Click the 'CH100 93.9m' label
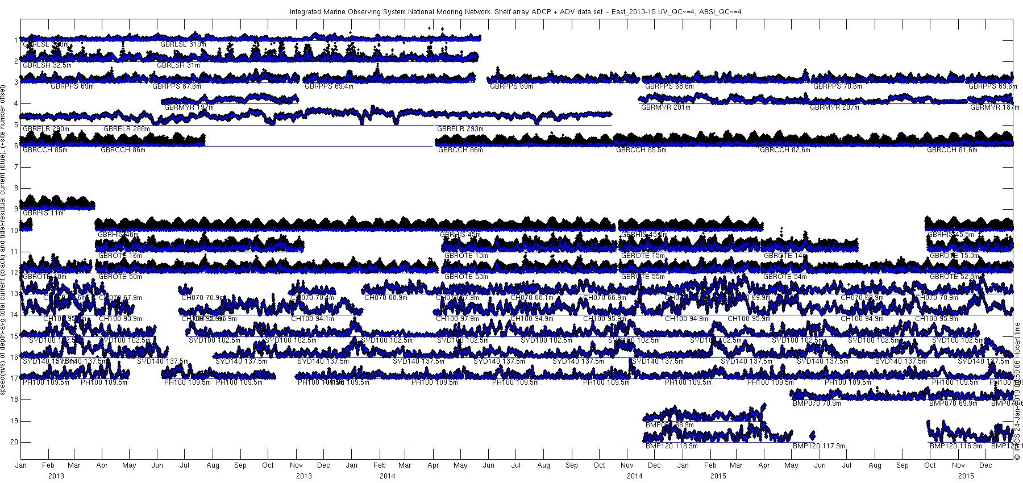Viewport: 1023px width, 483px height. coord(120,319)
